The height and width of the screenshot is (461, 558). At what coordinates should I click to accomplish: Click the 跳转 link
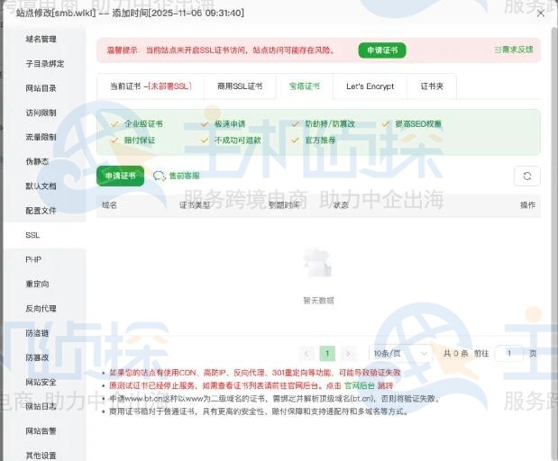(x=385, y=385)
